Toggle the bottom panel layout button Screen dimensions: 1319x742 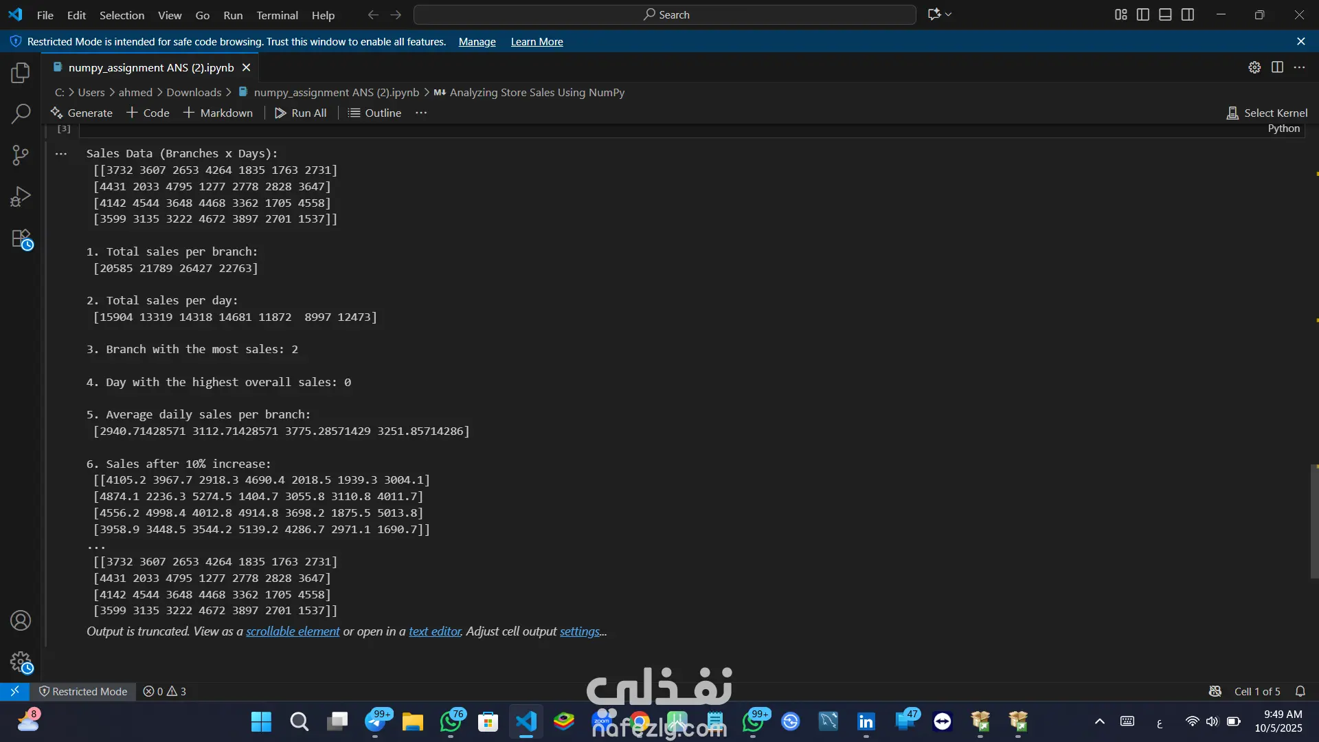[x=1165, y=14]
